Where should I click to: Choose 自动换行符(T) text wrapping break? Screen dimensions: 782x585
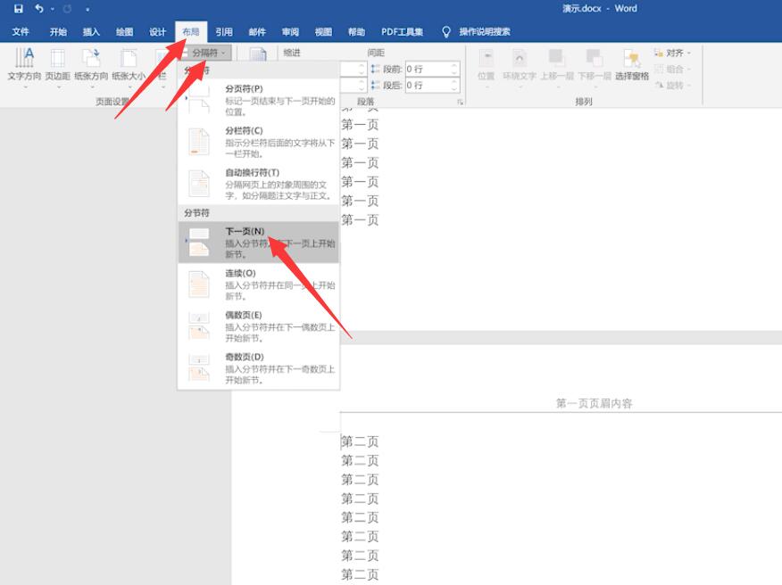[x=258, y=184]
